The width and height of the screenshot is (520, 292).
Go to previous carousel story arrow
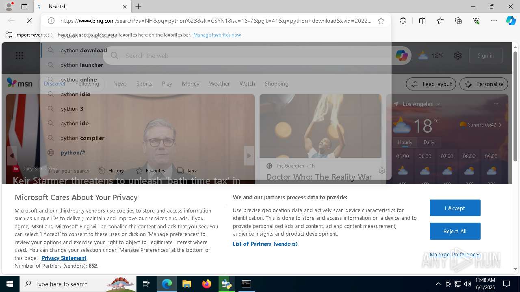coord(11,156)
